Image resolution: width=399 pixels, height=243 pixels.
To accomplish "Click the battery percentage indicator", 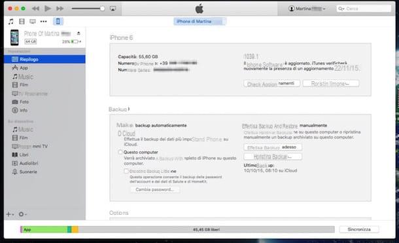I will [x=72, y=41].
